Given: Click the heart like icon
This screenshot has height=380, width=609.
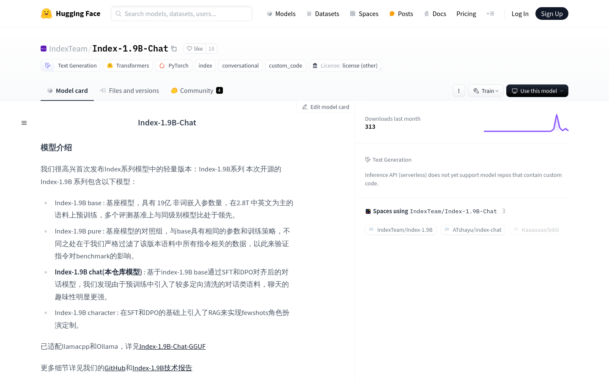Looking at the screenshot, I should click(x=189, y=49).
